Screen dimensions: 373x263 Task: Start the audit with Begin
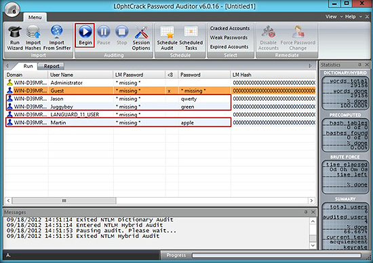pos(85,35)
